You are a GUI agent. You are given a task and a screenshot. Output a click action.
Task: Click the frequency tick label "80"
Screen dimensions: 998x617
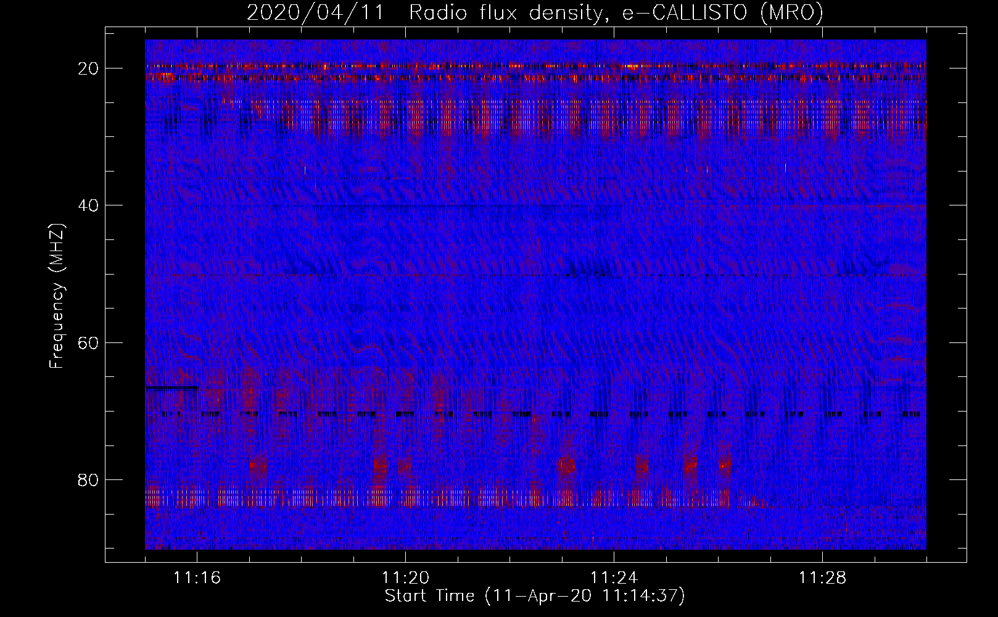point(89,480)
